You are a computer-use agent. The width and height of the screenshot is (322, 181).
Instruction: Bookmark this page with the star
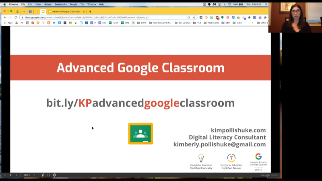[x=194, y=17]
